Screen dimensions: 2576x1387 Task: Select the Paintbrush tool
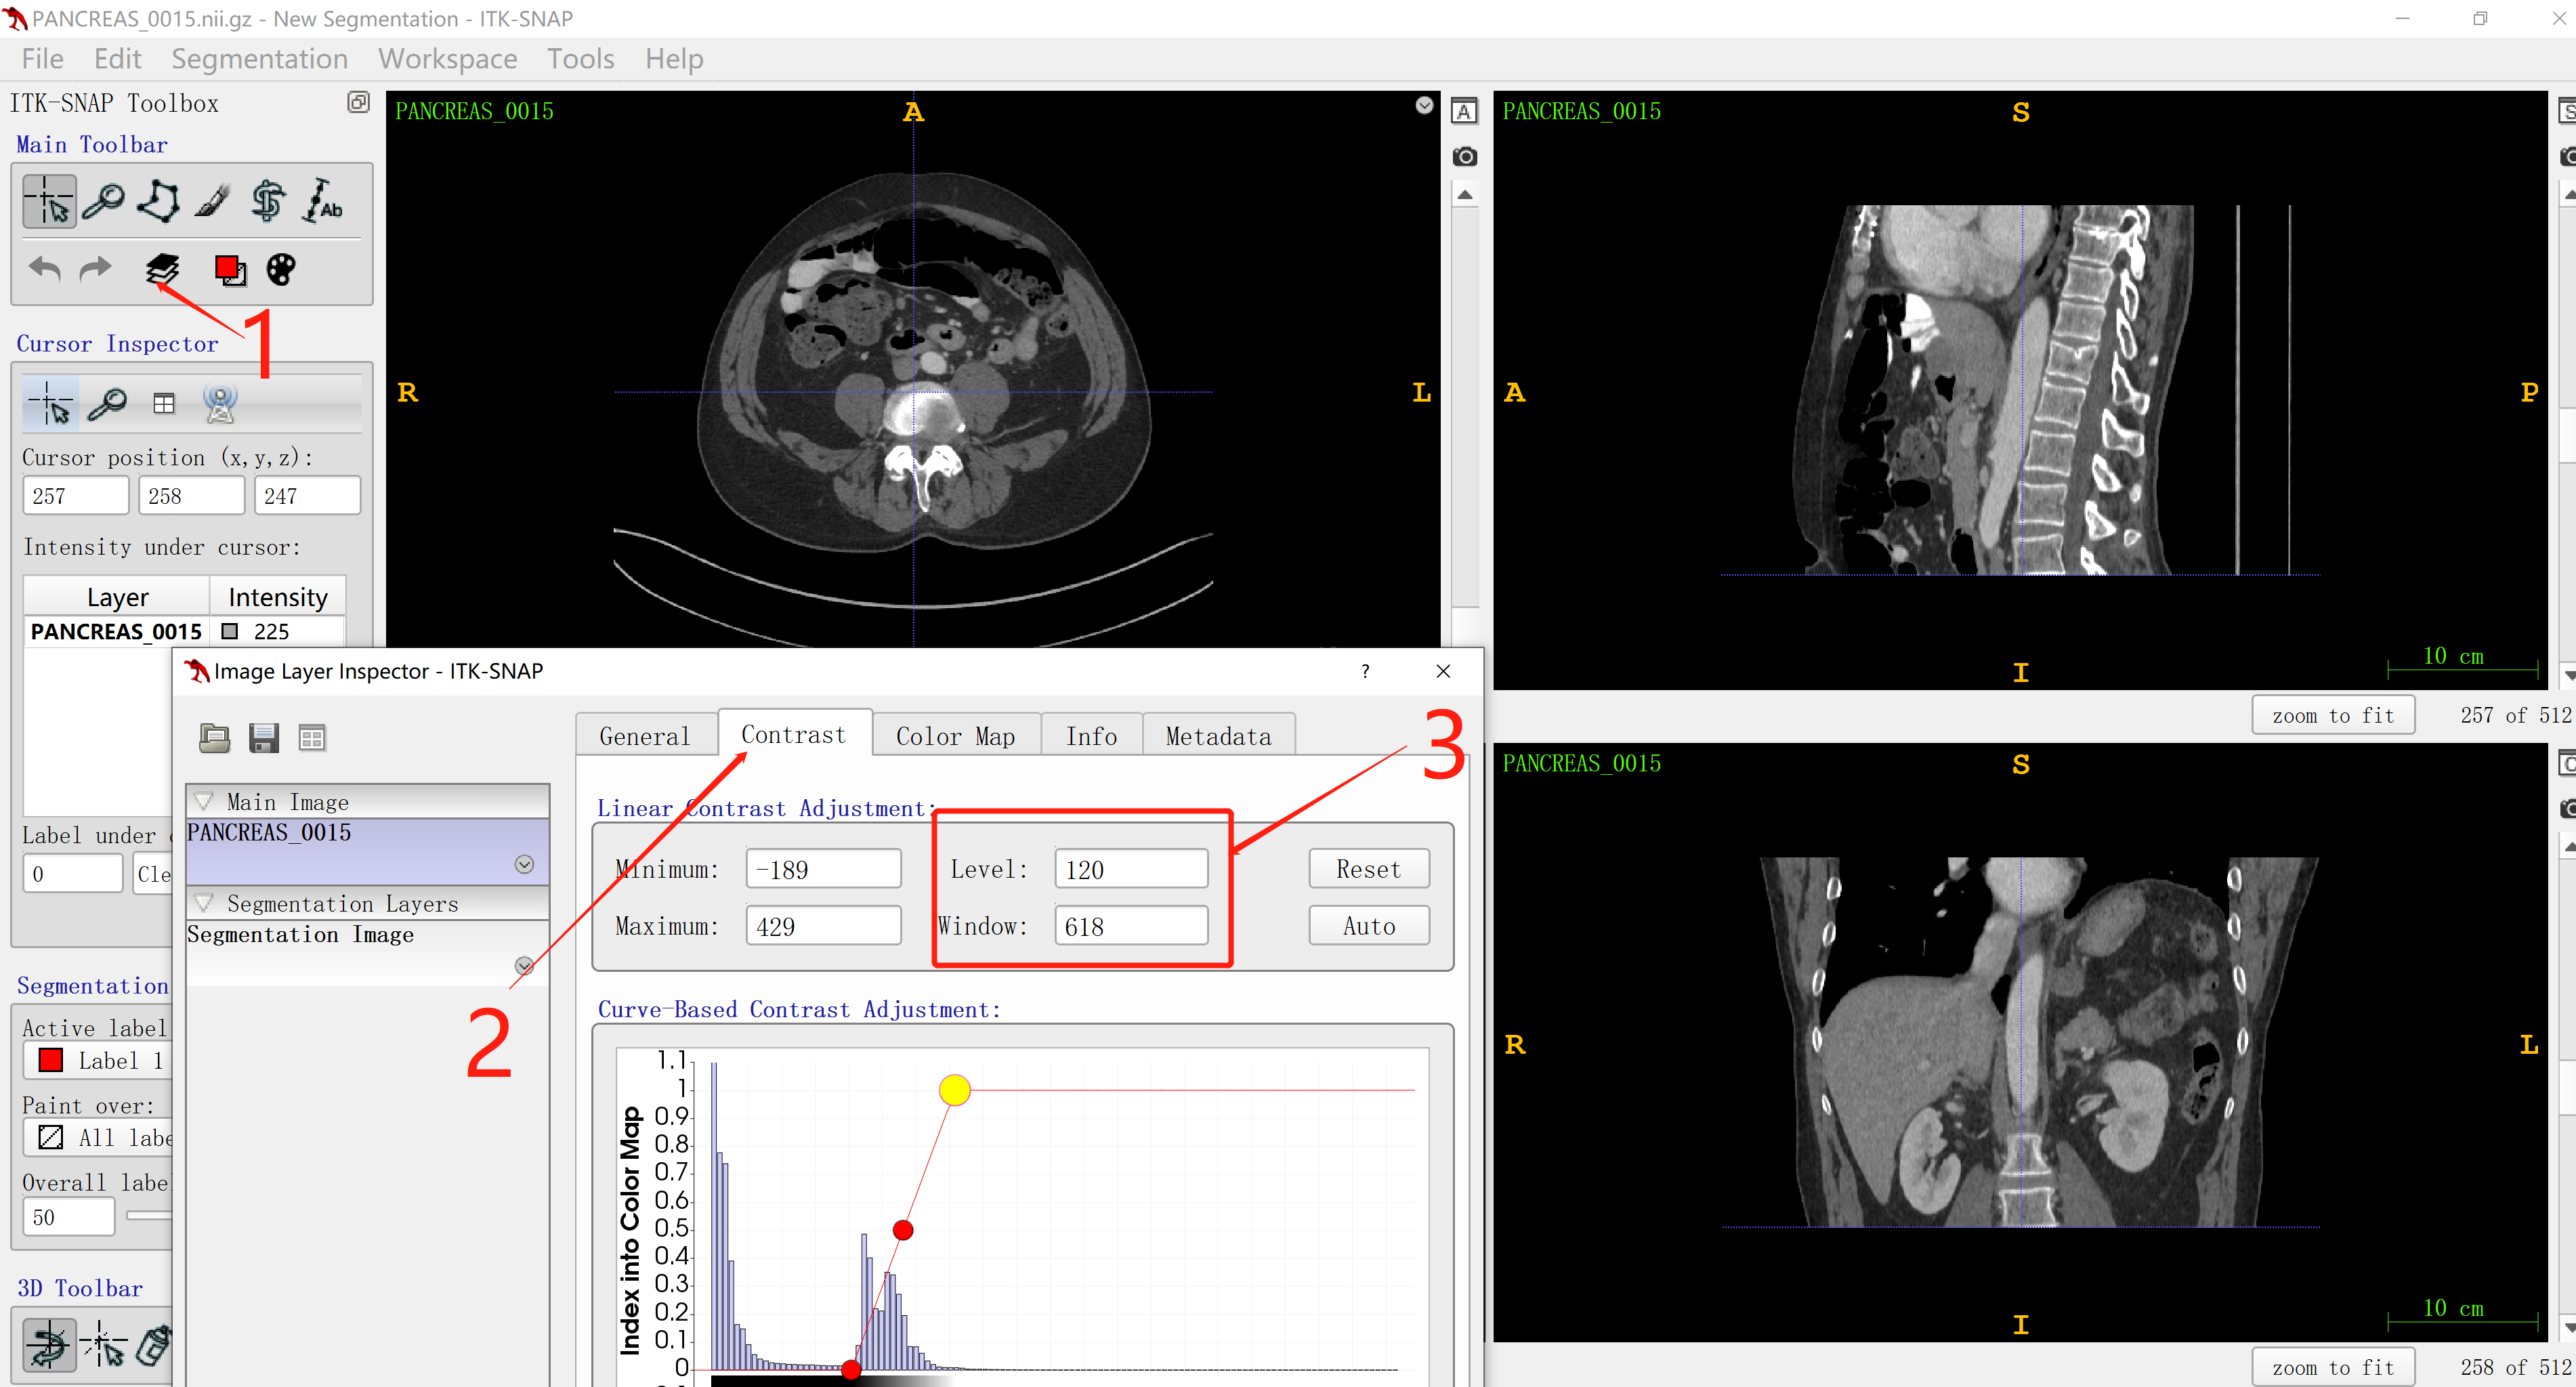point(213,201)
